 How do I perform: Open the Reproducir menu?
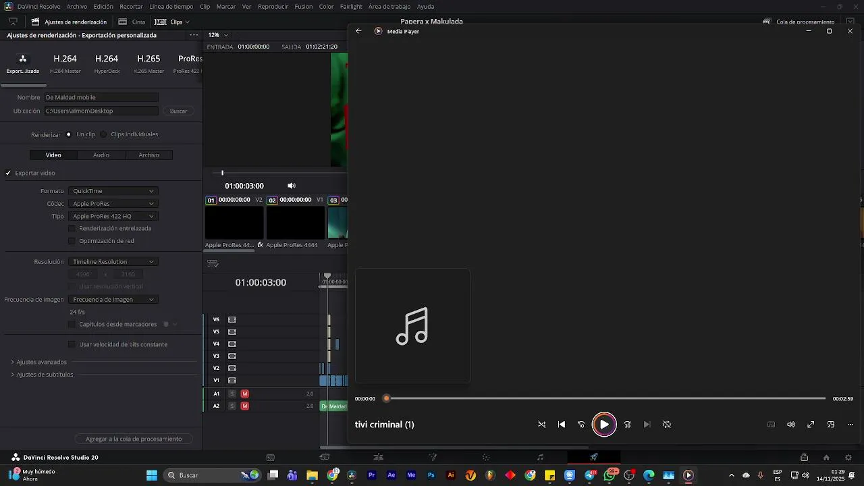click(273, 6)
